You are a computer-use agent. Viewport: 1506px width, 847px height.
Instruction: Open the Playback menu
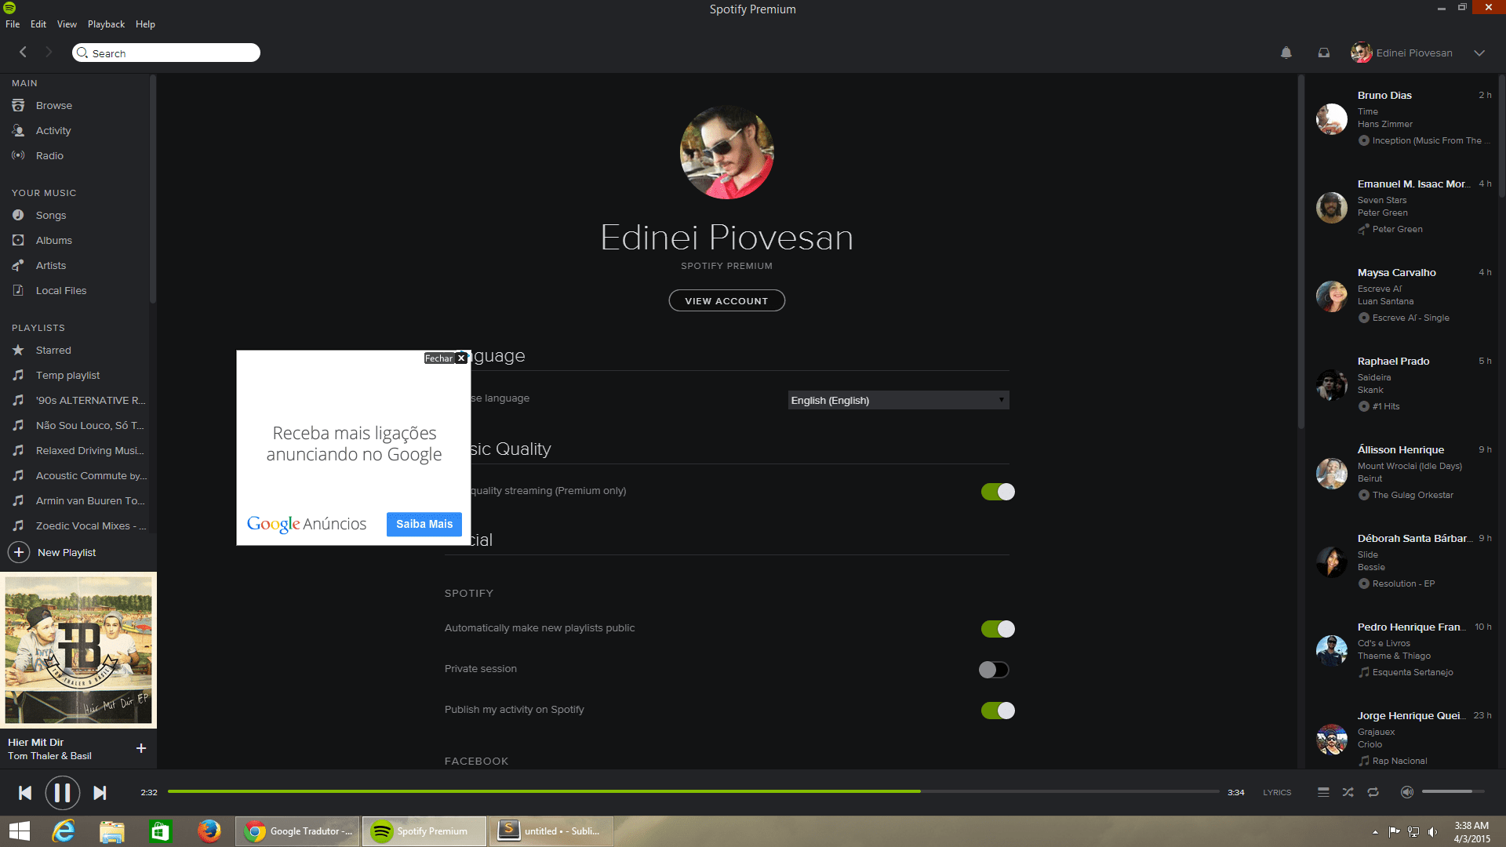[106, 24]
